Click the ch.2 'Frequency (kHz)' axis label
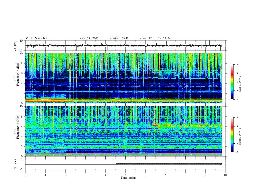 18,127
